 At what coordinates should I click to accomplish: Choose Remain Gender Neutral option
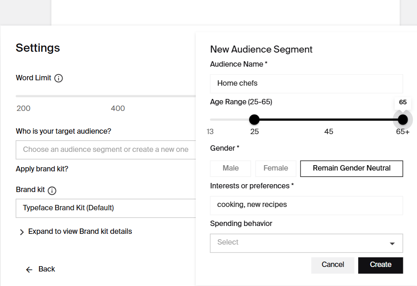coord(351,168)
